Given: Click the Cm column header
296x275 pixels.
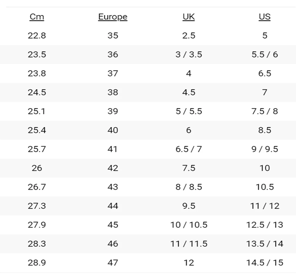Looking at the screenshot, I should coord(37,17).
